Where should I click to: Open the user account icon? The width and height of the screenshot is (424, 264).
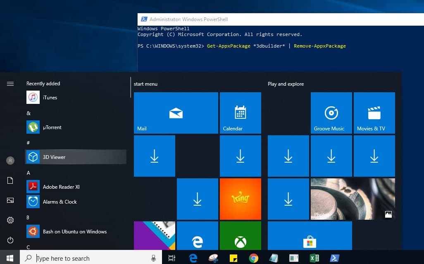(10, 161)
